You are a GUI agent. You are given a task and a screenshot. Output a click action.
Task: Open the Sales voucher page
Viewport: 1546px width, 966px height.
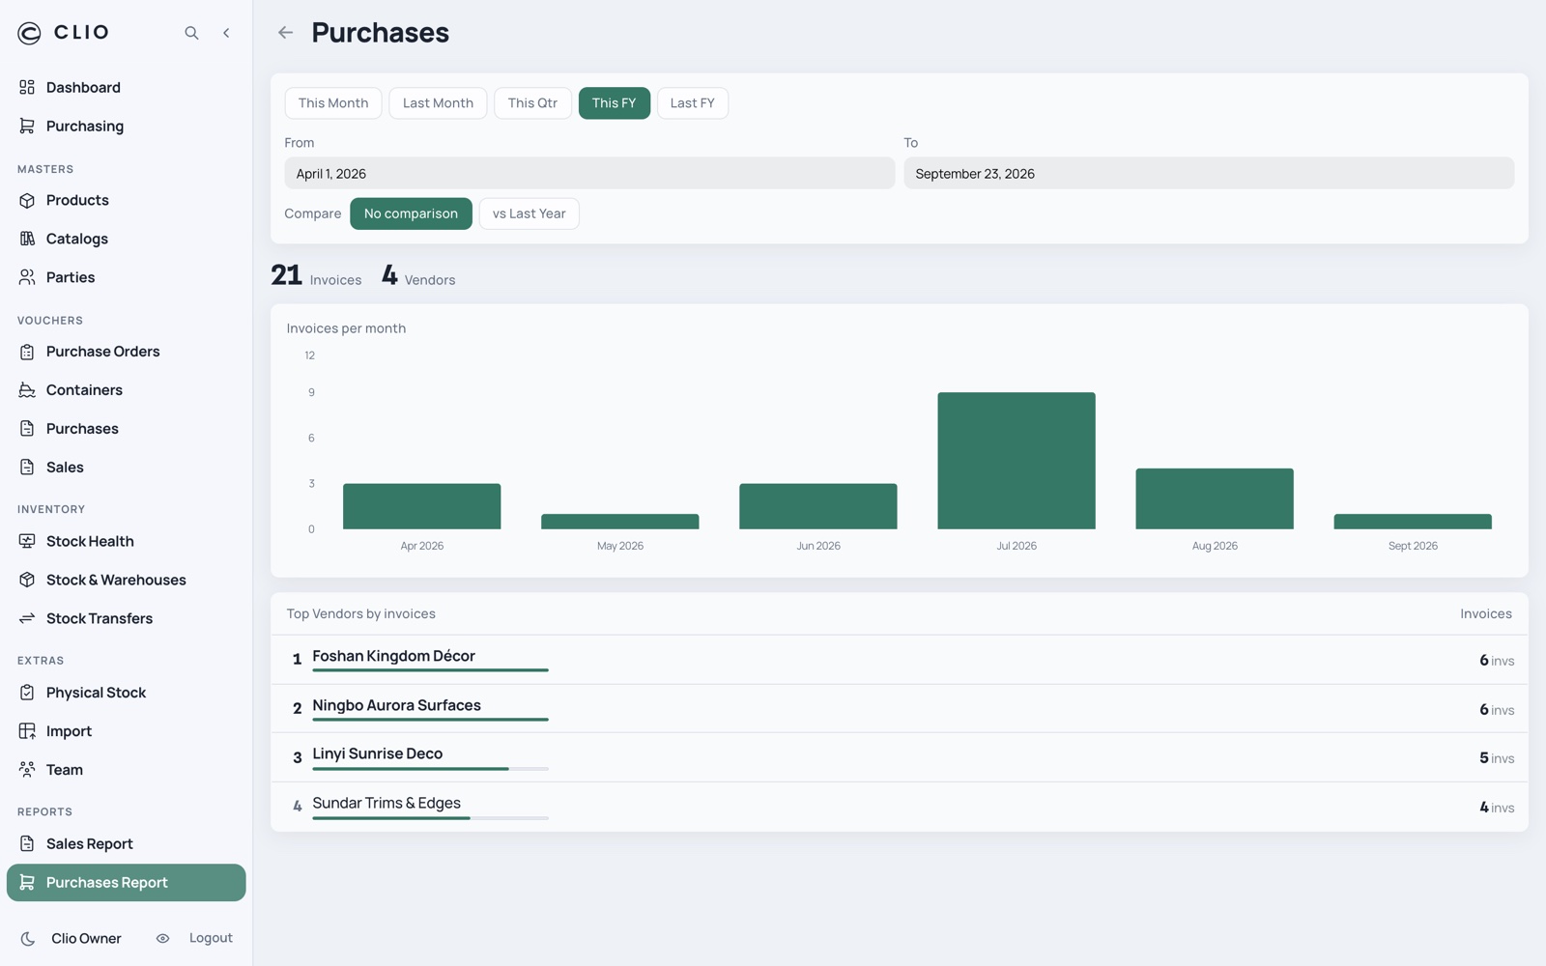[x=127, y=468]
